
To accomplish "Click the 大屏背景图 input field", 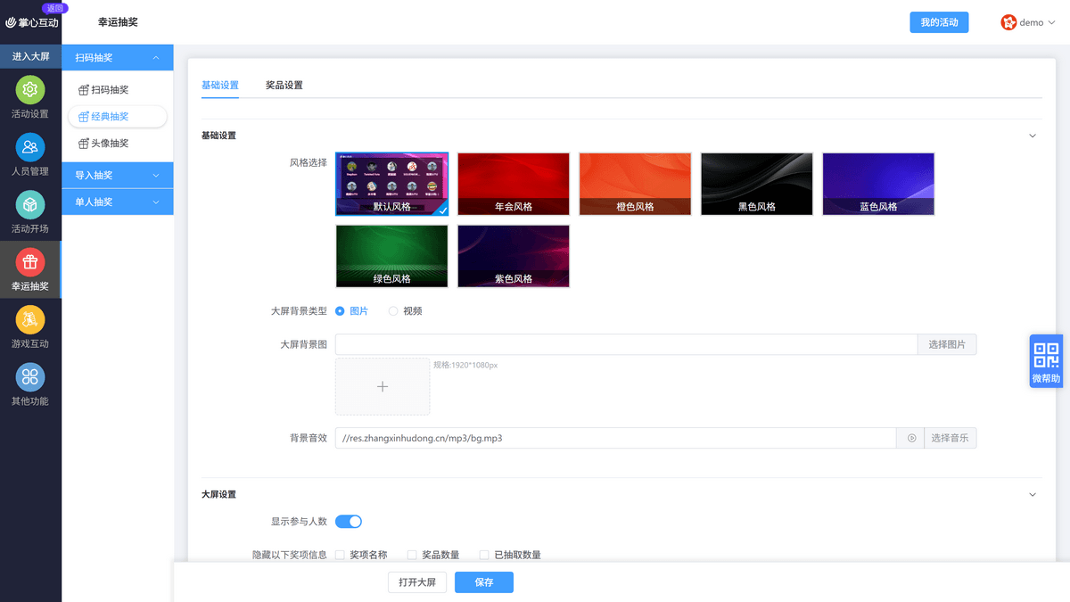I will click(626, 344).
